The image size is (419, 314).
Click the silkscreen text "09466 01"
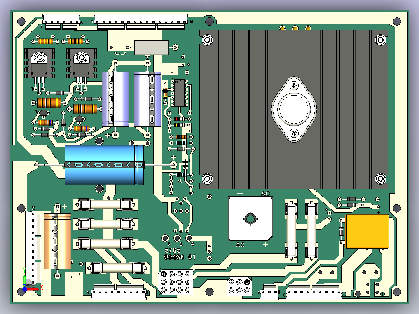point(180,257)
